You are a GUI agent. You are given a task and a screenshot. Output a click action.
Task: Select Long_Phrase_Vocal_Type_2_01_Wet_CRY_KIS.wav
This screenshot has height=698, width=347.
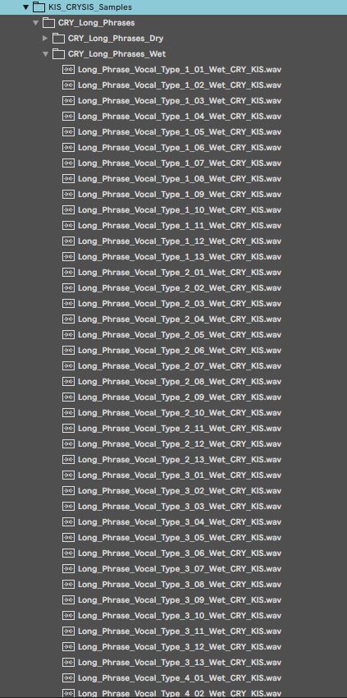click(180, 273)
